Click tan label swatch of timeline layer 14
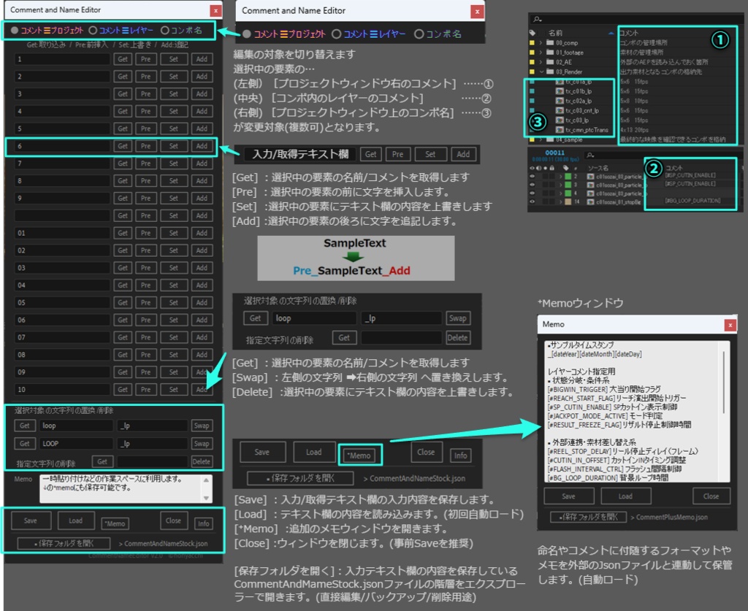The height and width of the screenshot is (611, 748). [x=568, y=202]
